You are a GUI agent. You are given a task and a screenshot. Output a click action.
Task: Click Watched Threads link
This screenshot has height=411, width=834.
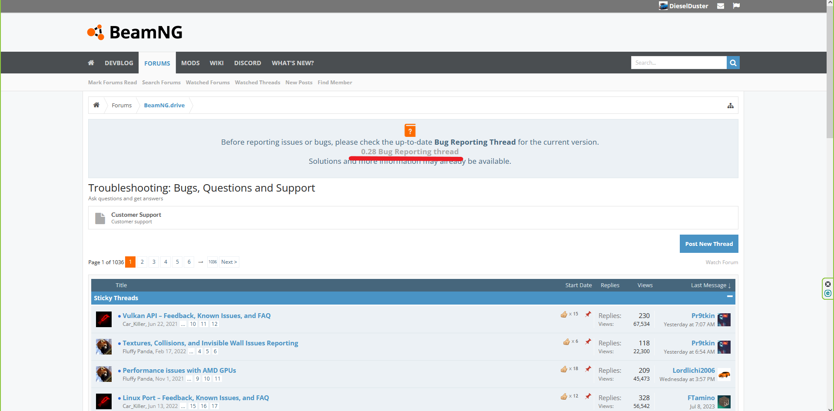(258, 83)
